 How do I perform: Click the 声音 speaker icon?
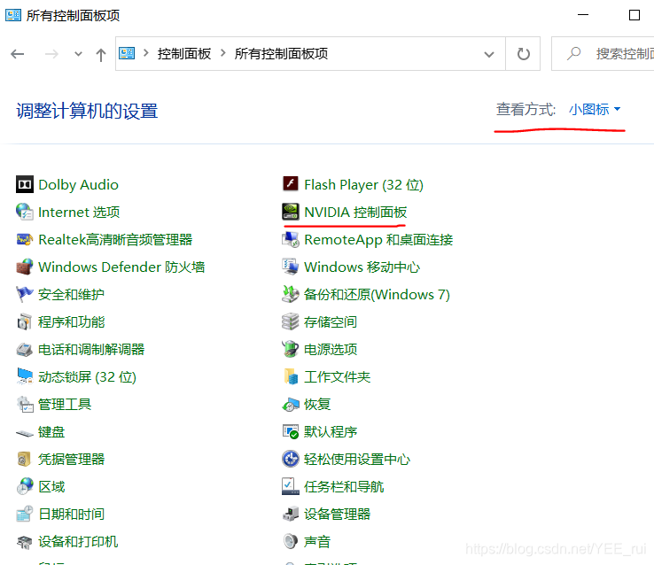(x=291, y=542)
